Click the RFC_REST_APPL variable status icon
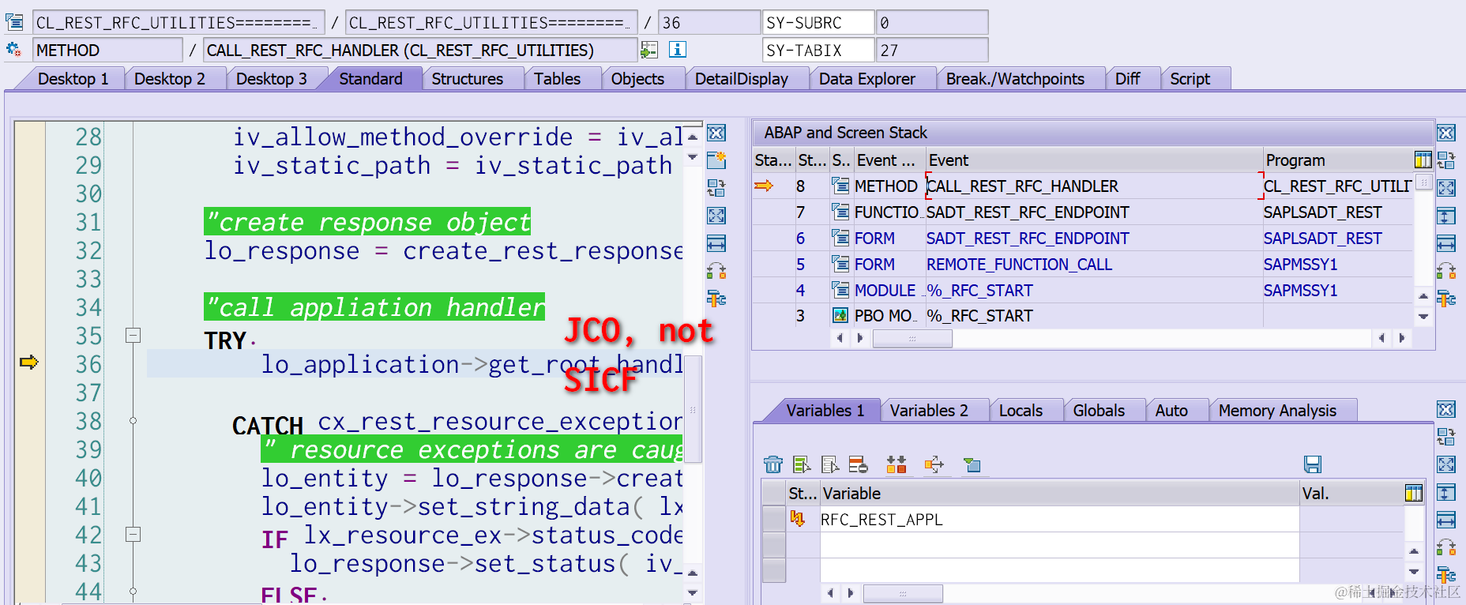The height and width of the screenshot is (605, 1466). [798, 519]
